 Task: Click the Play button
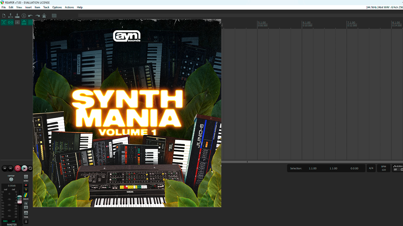(24, 168)
